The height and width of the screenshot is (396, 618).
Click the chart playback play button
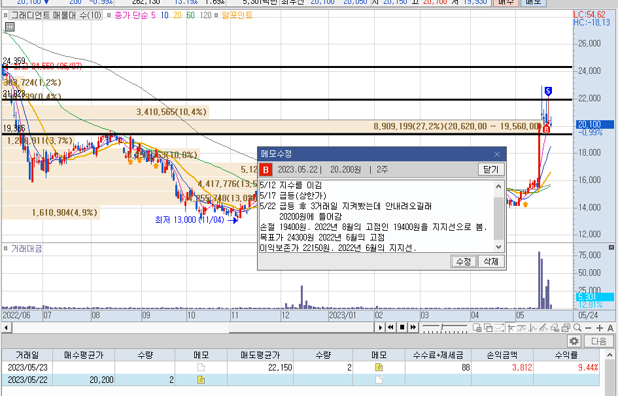[380, 327]
